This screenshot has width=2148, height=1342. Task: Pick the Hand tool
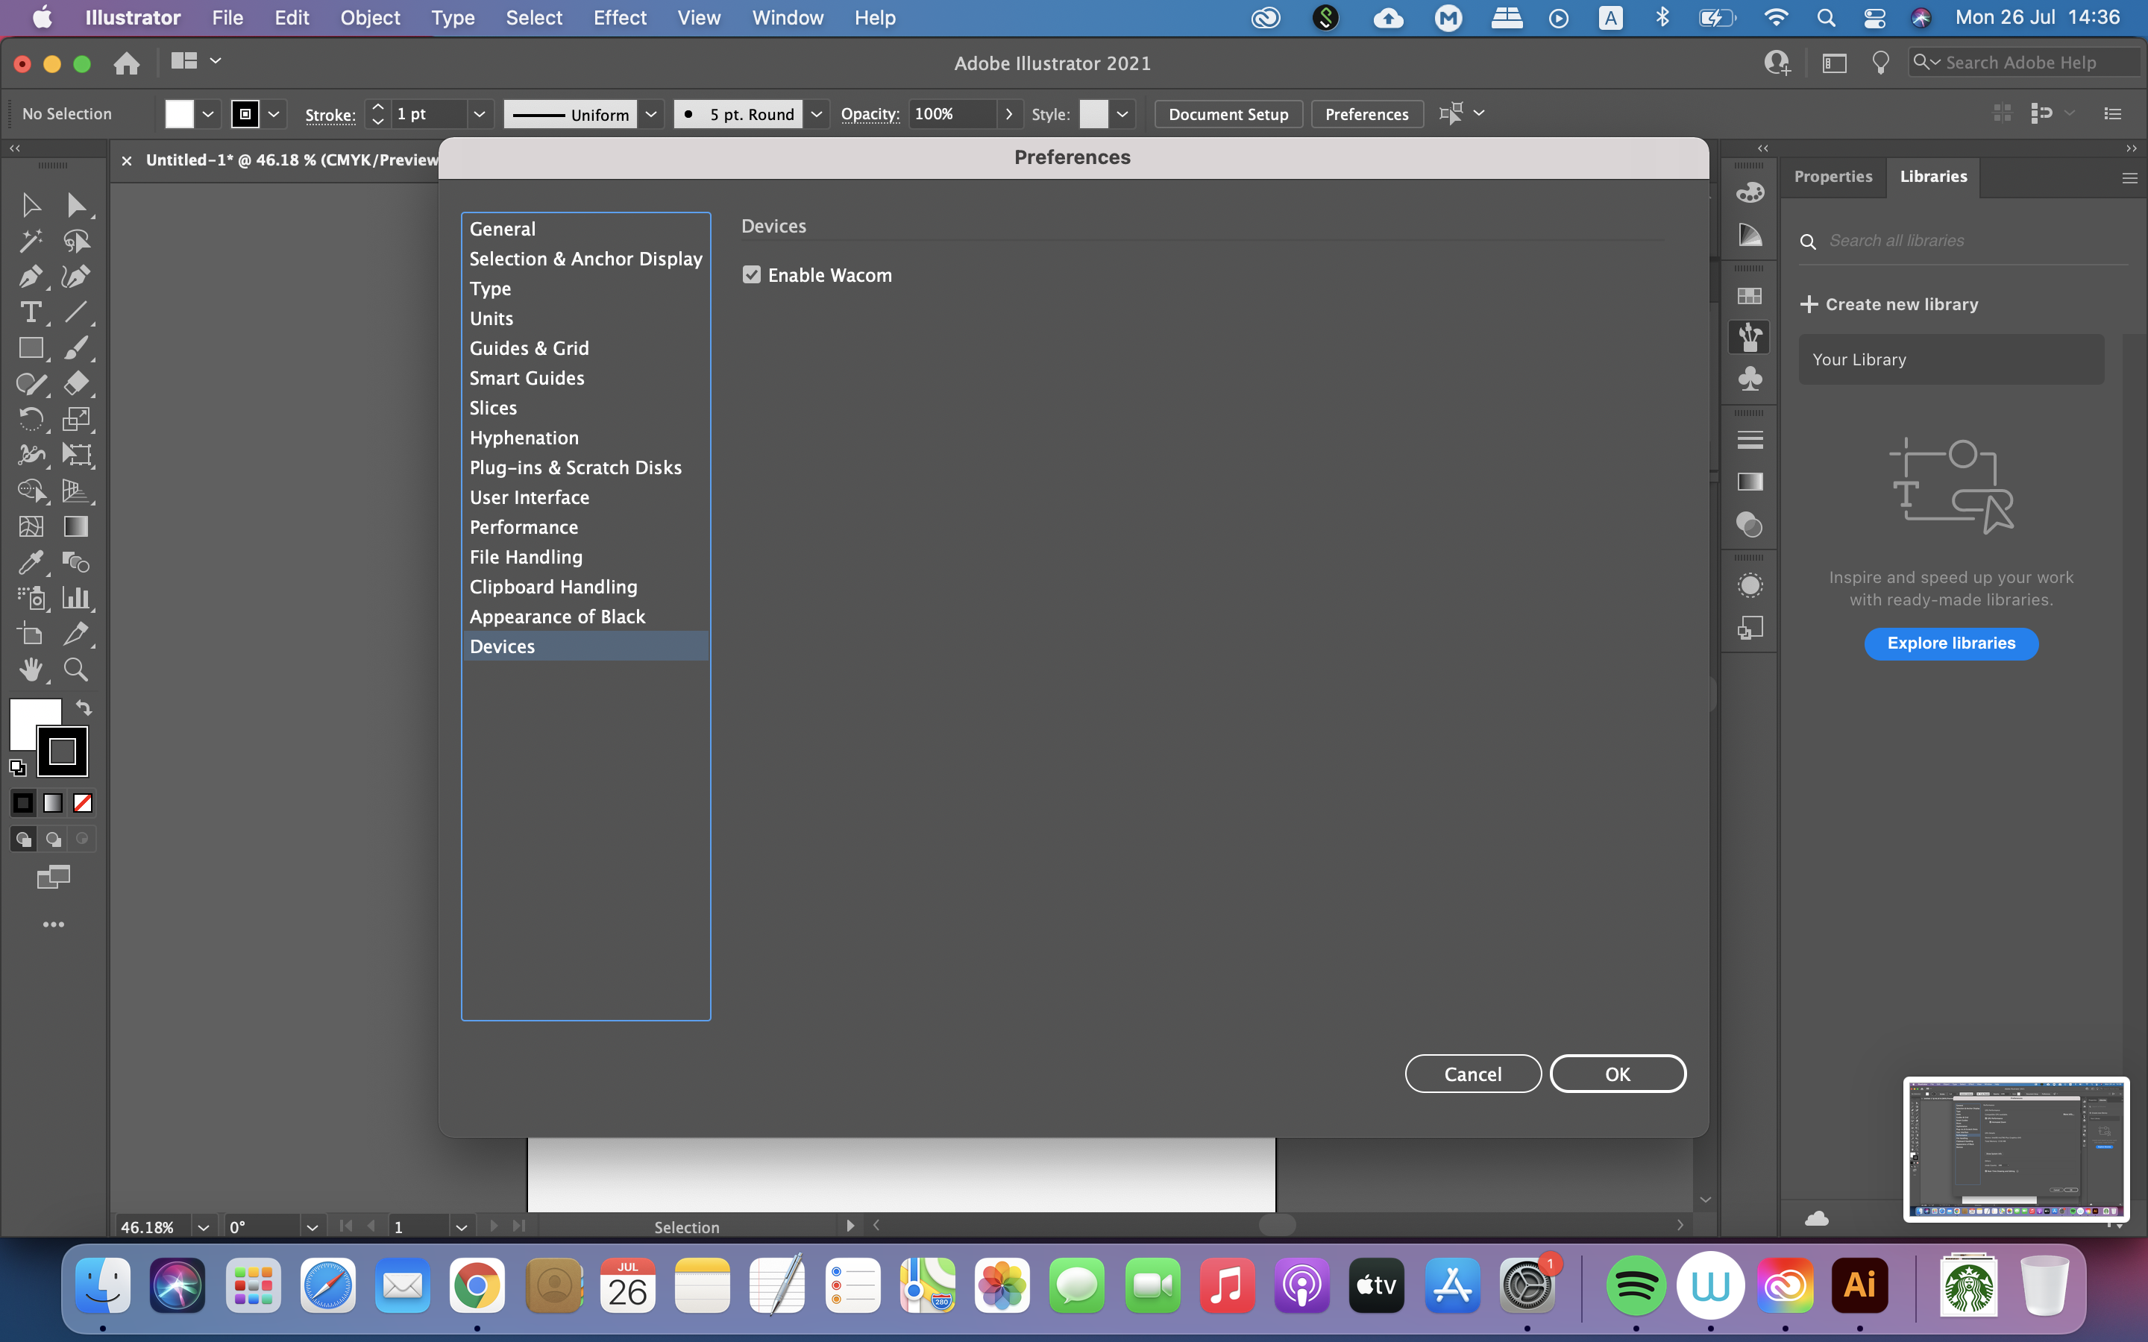click(32, 670)
